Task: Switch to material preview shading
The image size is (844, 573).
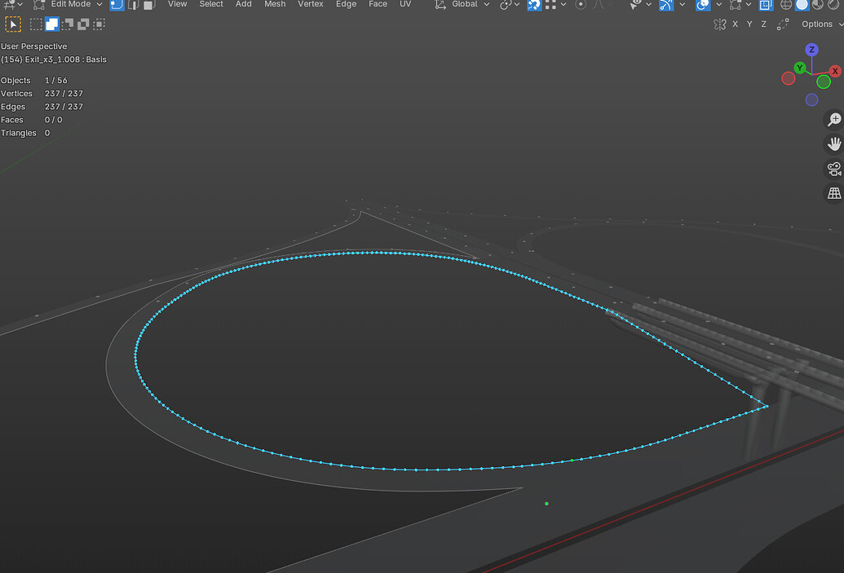Action: pos(818,5)
